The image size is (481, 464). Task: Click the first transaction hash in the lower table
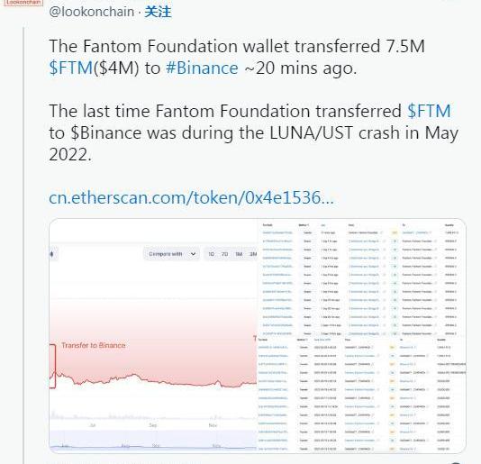(x=273, y=348)
